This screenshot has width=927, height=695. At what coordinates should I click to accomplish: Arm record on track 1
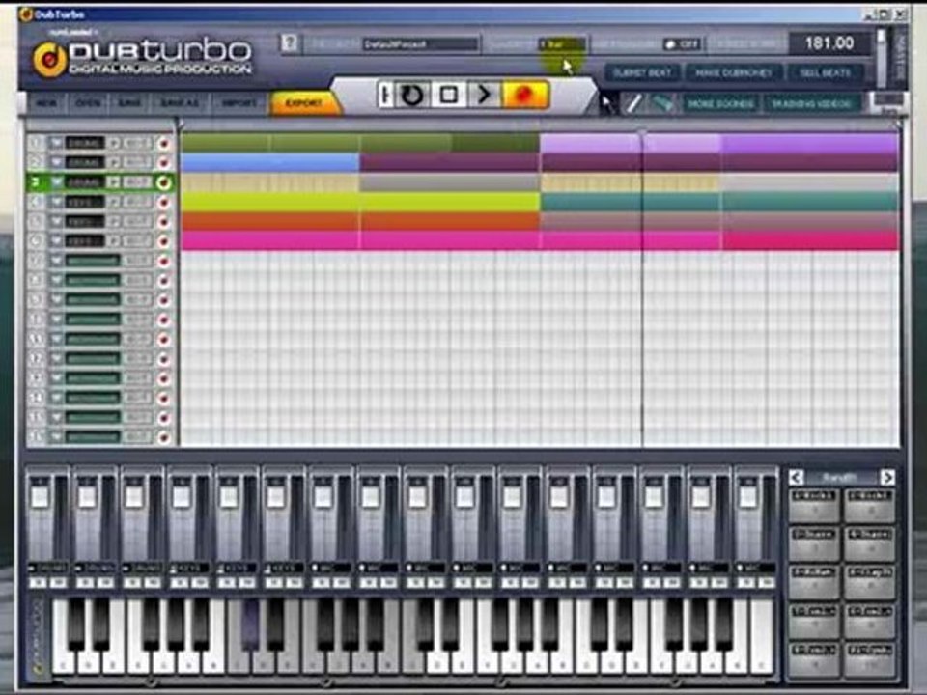click(164, 144)
